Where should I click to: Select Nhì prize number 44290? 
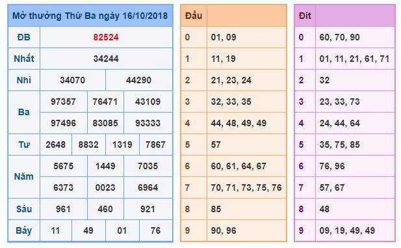pyautogui.click(x=138, y=80)
